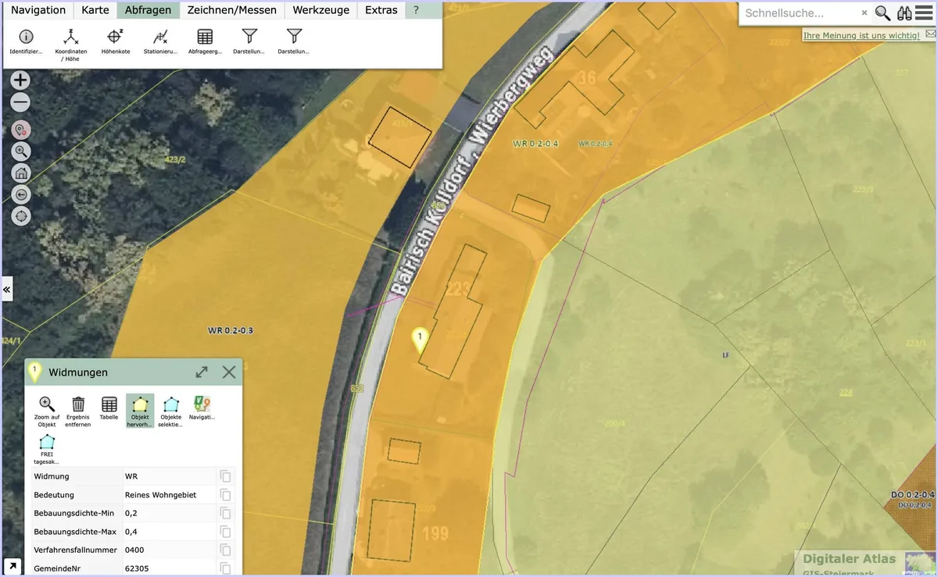
Task: Zoom in with the plus button
Action: point(21,80)
